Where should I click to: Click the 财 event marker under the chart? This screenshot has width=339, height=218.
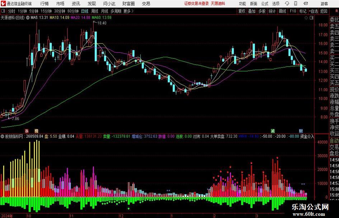click(301, 131)
